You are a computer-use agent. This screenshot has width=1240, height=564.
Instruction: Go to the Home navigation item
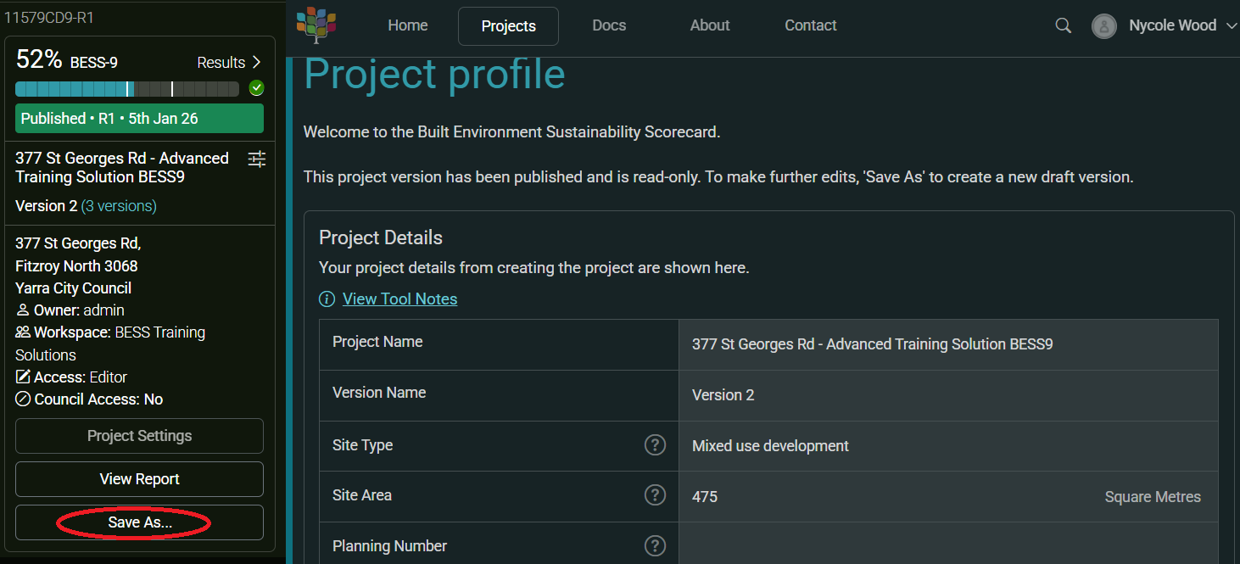[x=407, y=25]
